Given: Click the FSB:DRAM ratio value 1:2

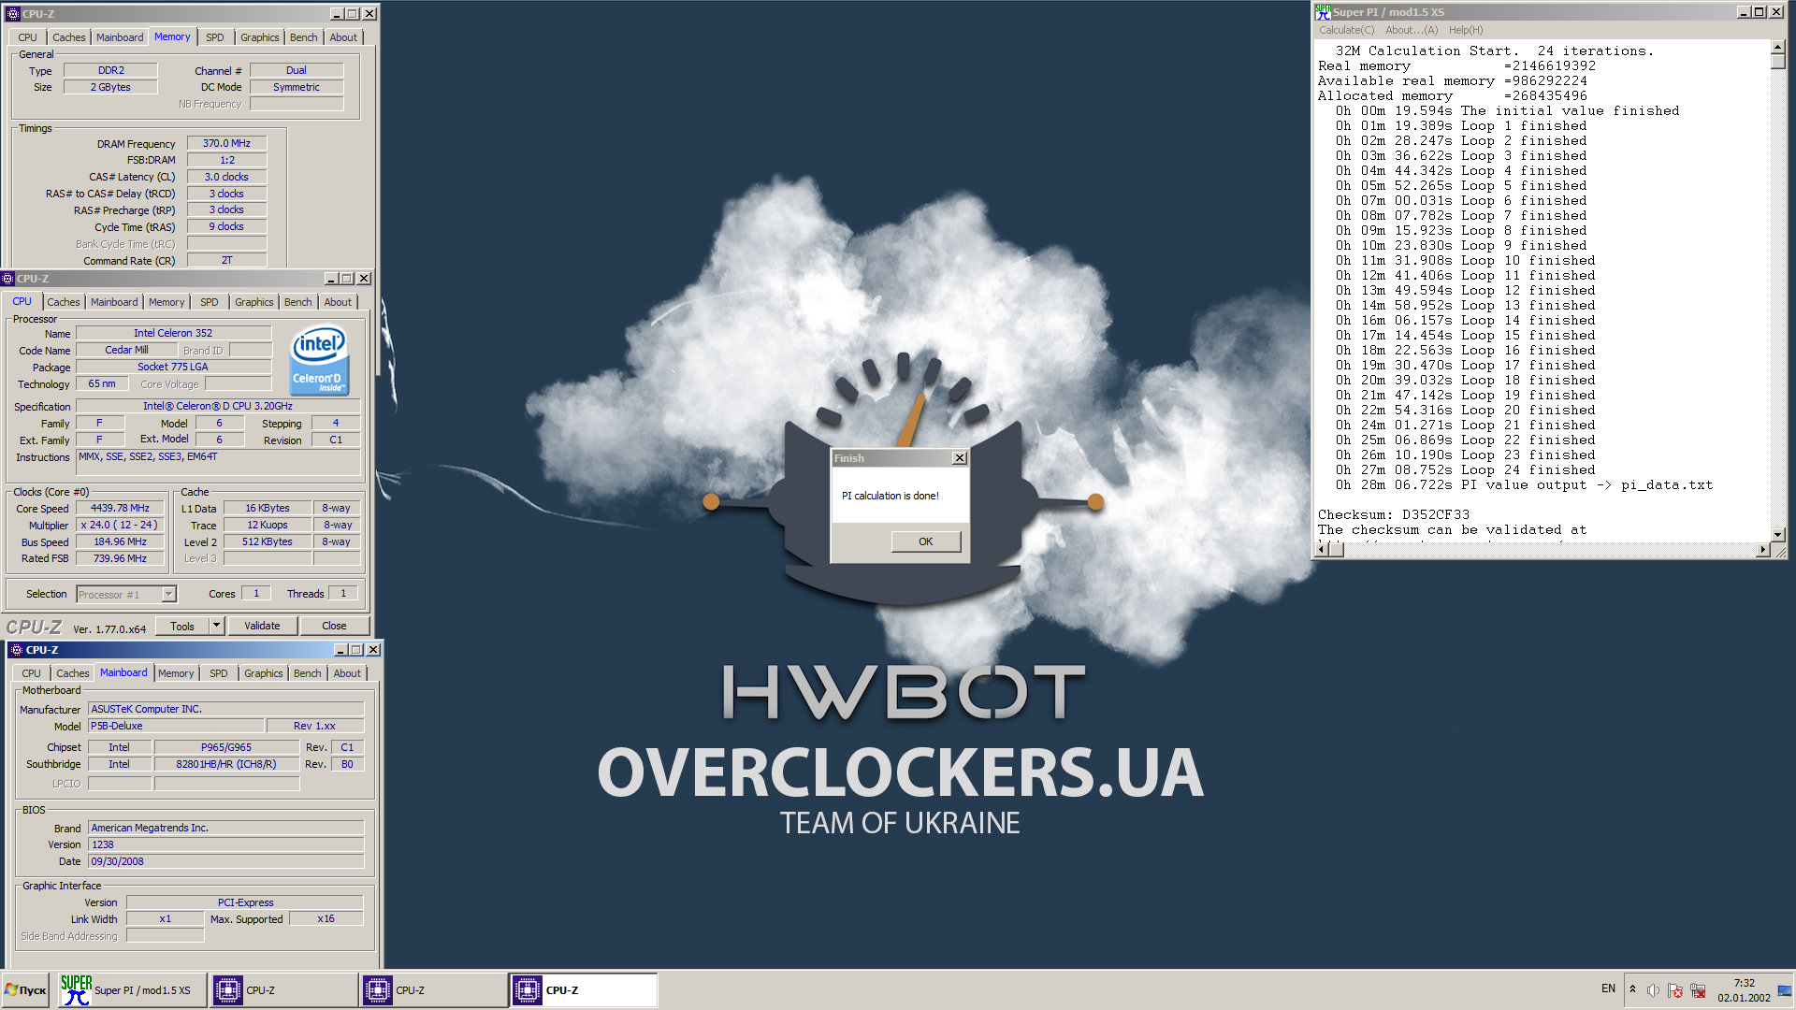Looking at the screenshot, I should point(226,160).
